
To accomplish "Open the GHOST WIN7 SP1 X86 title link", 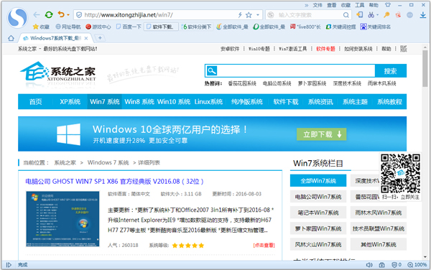I will coord(114,181).
